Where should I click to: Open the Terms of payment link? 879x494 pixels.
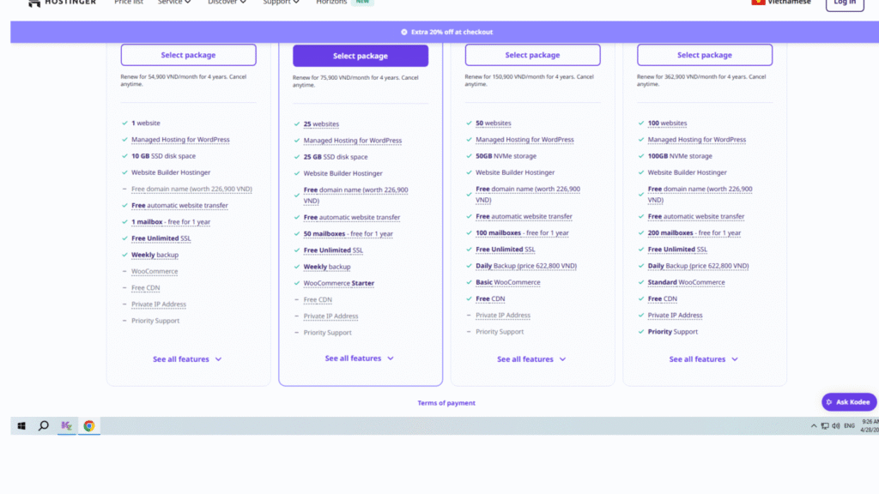point(446,403)
